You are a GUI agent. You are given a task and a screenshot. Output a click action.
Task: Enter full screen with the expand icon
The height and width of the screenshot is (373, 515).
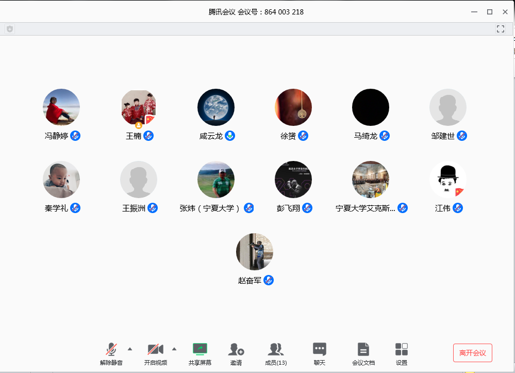[x=500, y=29]
